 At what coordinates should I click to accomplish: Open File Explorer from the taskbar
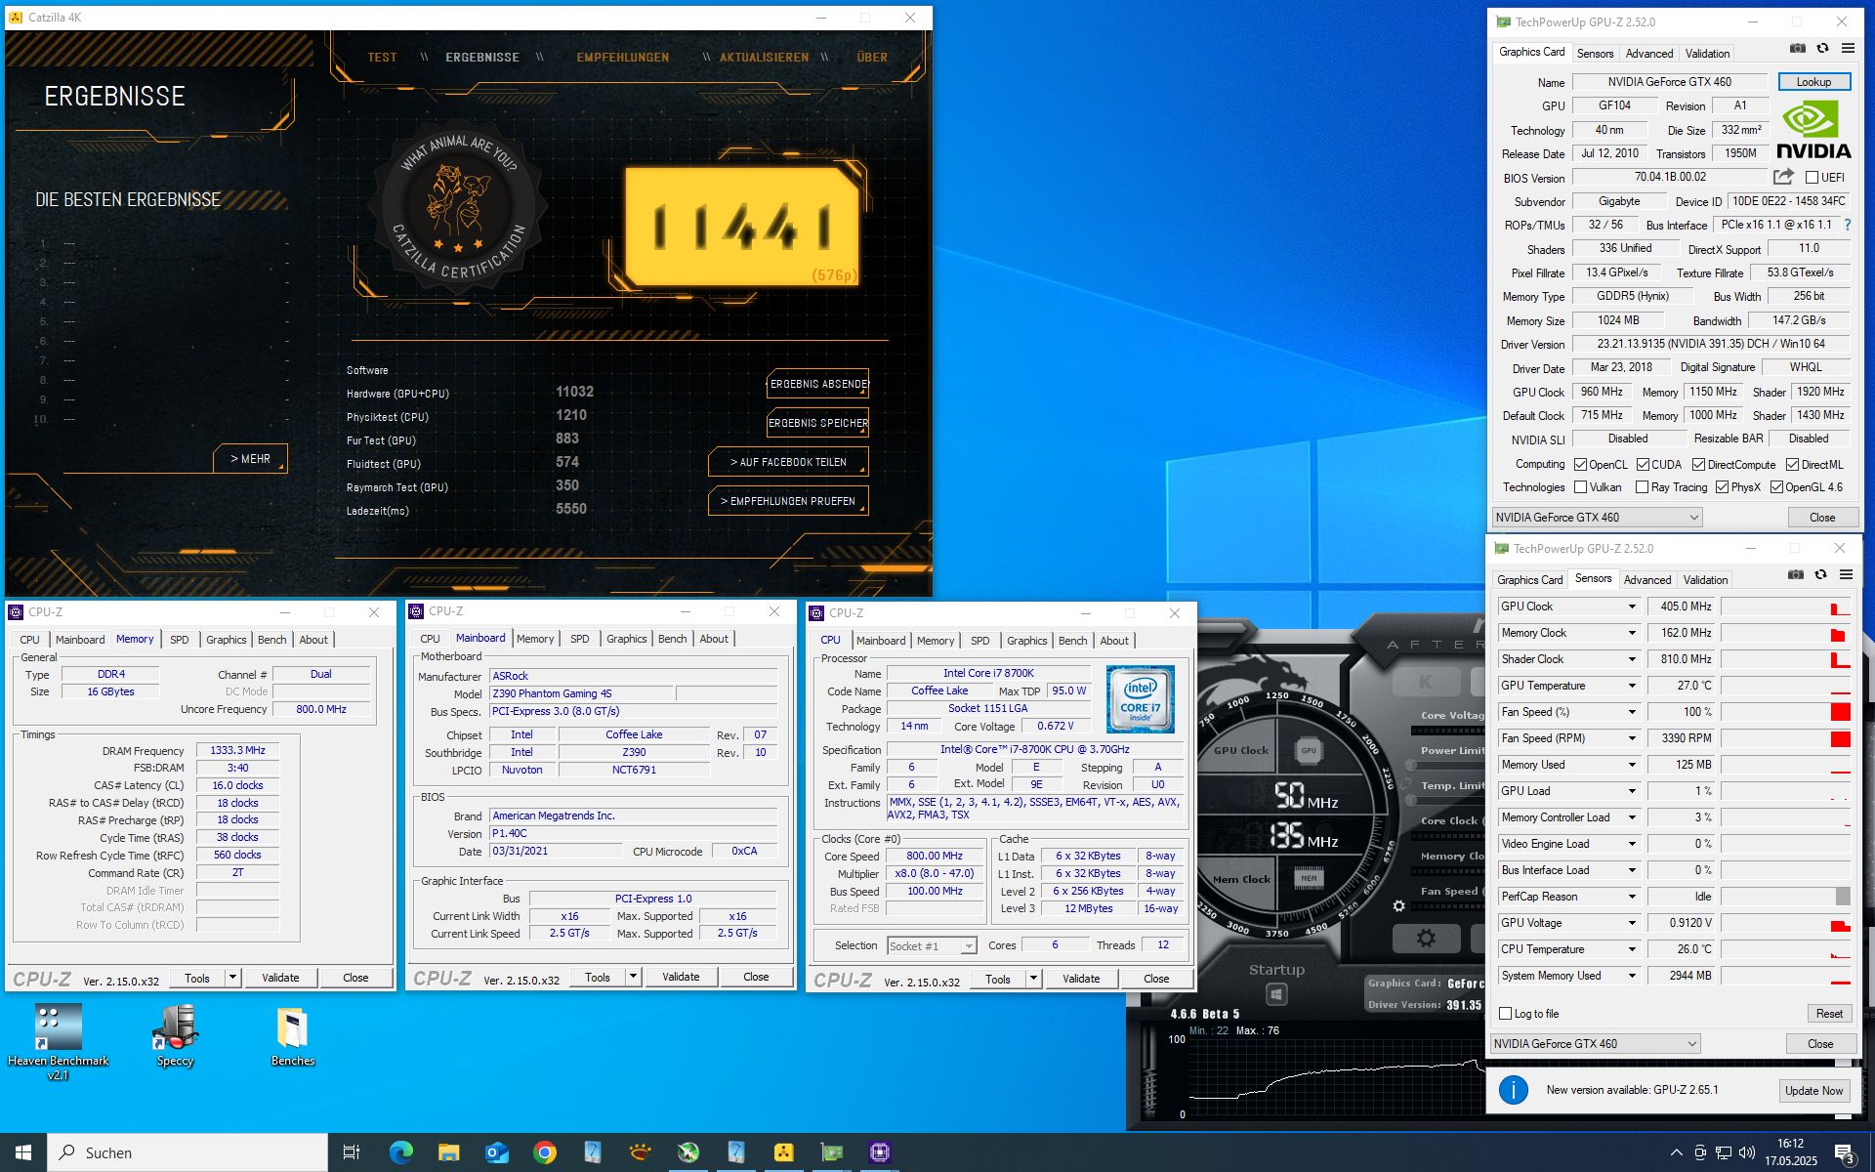coord(448,1152)
